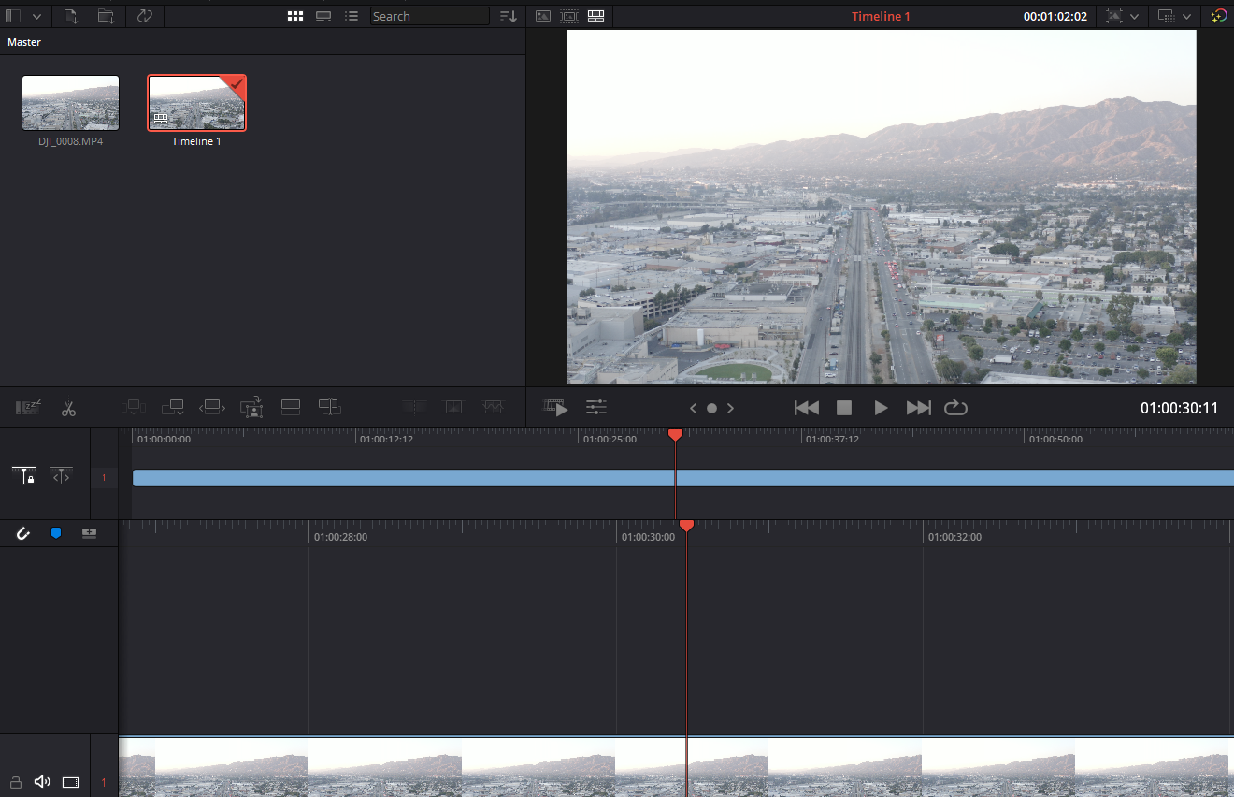
Task: Click the Sync Clips icon
Action: pos(144,16)
